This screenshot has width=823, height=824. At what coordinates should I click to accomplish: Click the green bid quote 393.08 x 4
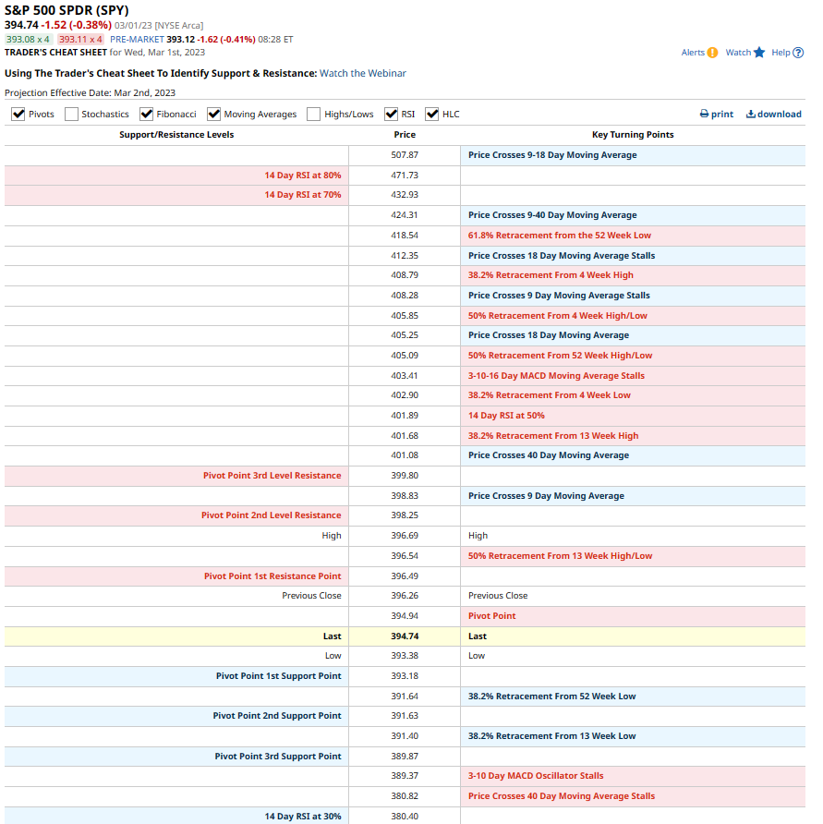point(28,40)
